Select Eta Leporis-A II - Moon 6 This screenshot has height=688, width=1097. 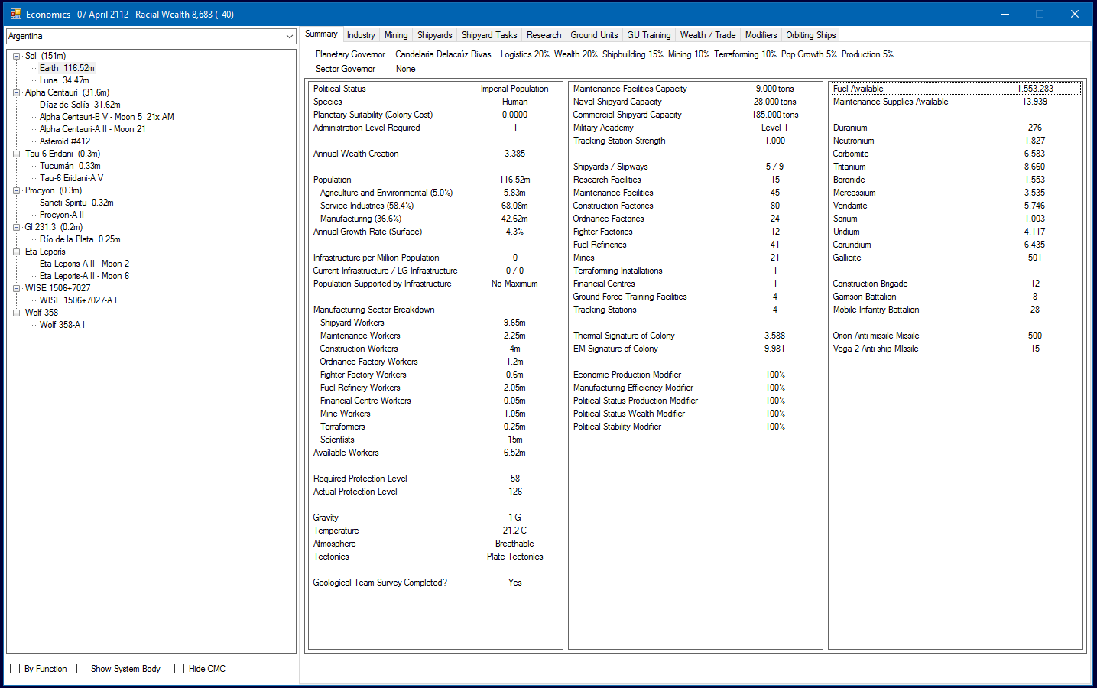tap(85, 276)
